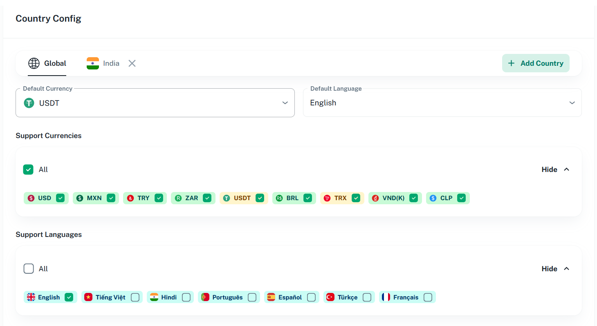Click the India flag icon

point(93,63)
